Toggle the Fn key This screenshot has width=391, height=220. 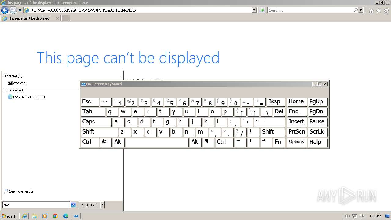tap(279, 142)
